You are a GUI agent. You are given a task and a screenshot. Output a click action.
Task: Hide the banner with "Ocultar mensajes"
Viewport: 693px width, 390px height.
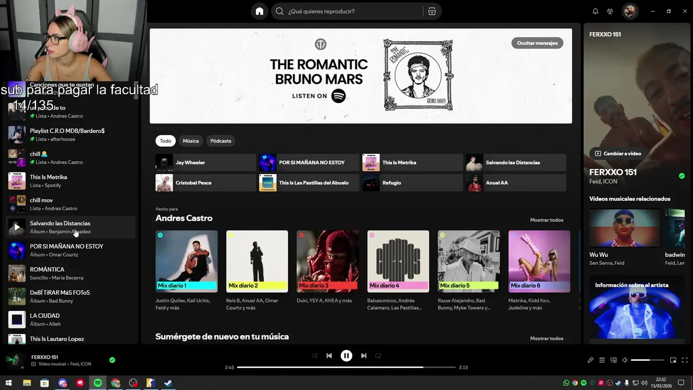[x=537, y=43]
